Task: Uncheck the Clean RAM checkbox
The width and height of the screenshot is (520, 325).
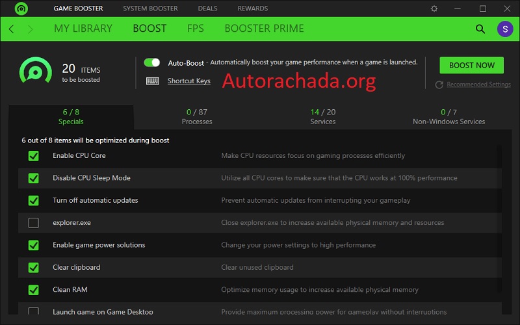Action: [x=33, y=290]
